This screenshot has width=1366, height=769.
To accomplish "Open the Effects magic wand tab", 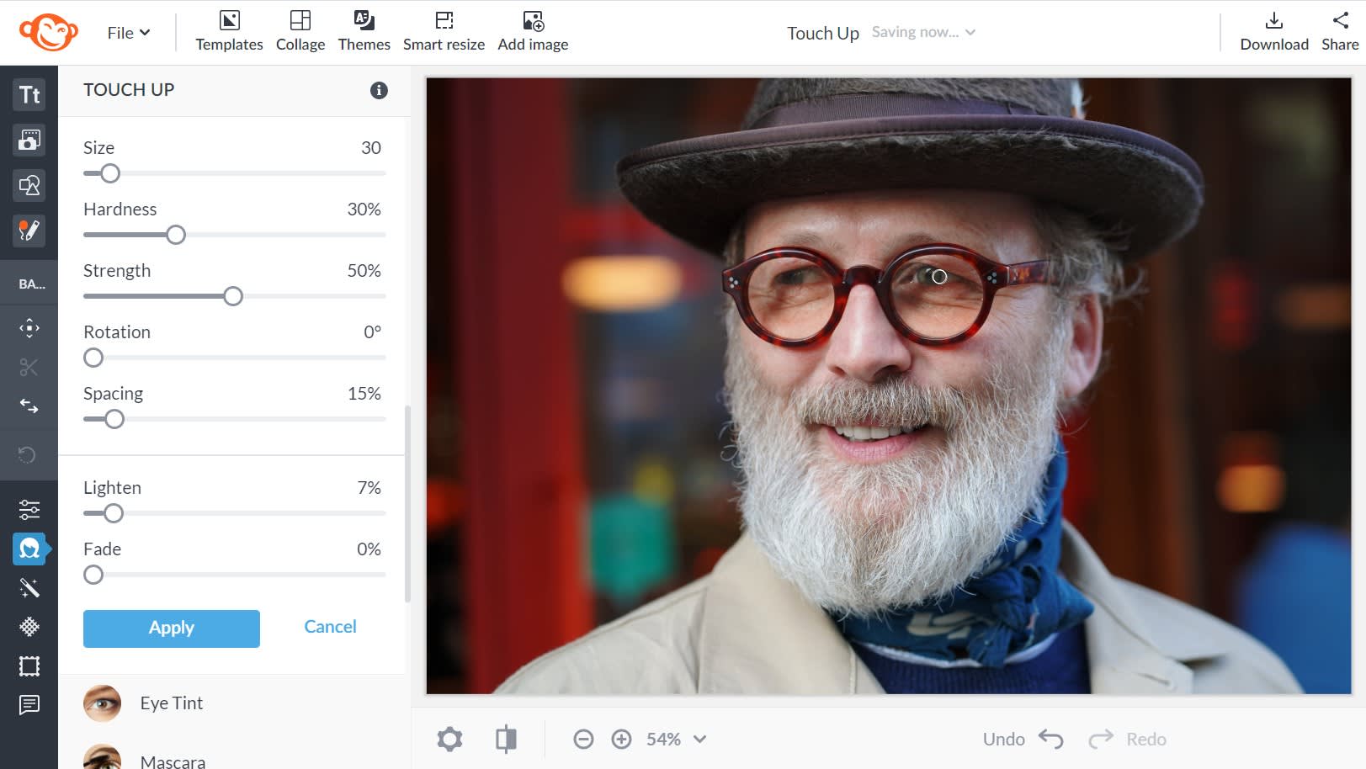I will [29, 587].
